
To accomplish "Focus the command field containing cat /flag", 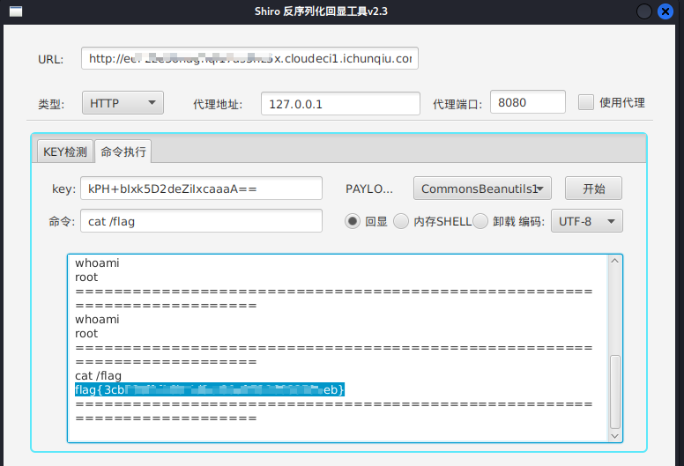I will click(201, 220).
